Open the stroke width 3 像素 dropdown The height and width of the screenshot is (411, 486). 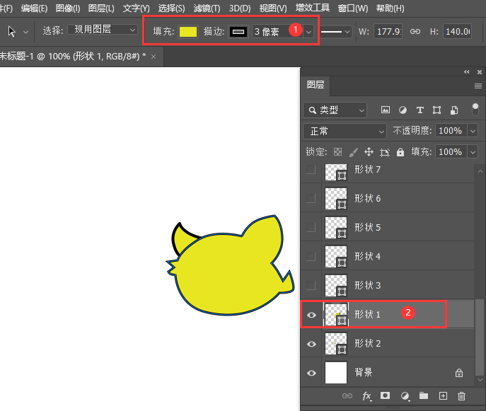(x=308, y=32)
